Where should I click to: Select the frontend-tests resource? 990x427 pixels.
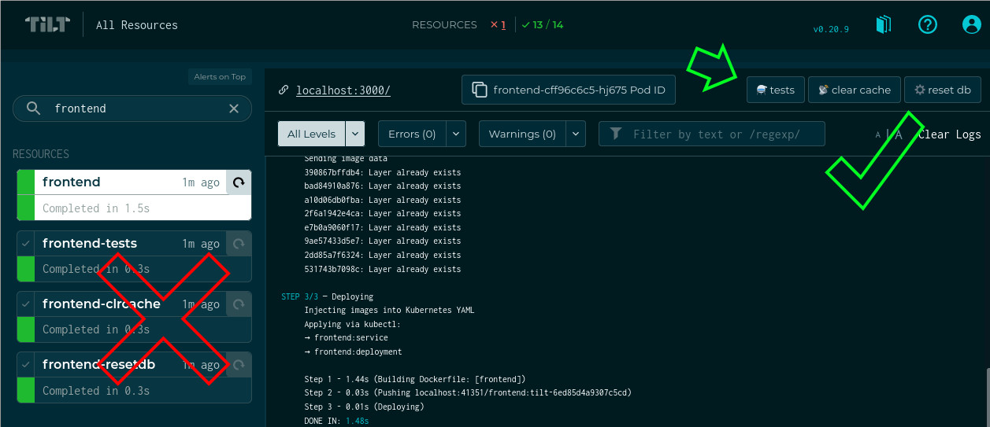click(x=134, y=256)
